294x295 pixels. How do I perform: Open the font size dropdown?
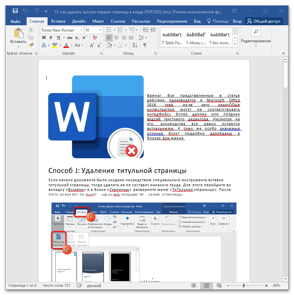tap(100, 30)
